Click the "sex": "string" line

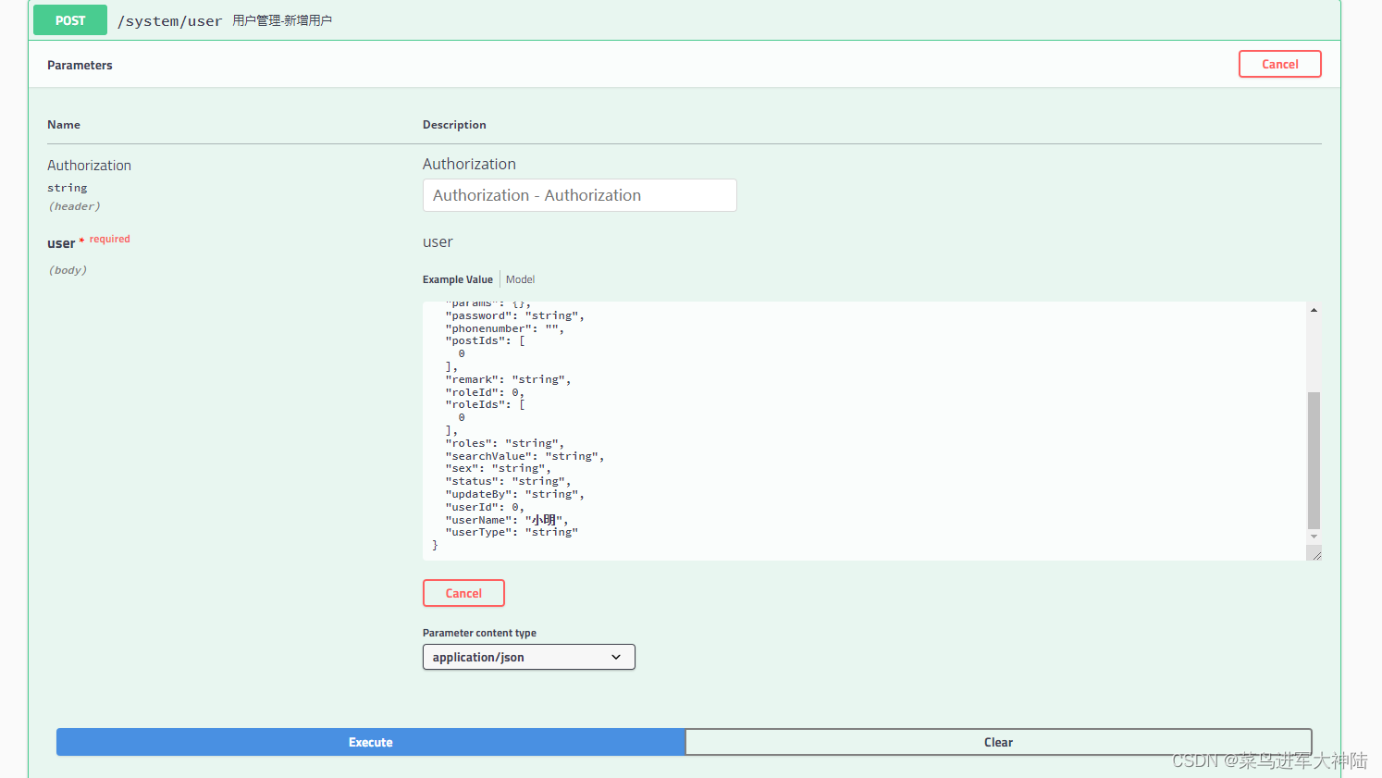click(x=498, y=468)
